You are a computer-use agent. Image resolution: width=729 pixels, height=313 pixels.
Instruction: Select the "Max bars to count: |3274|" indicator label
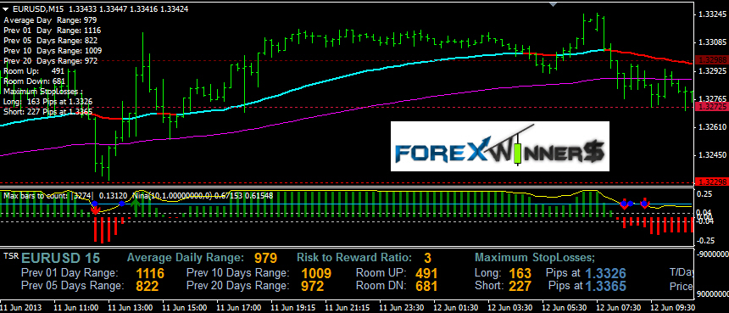49,196
